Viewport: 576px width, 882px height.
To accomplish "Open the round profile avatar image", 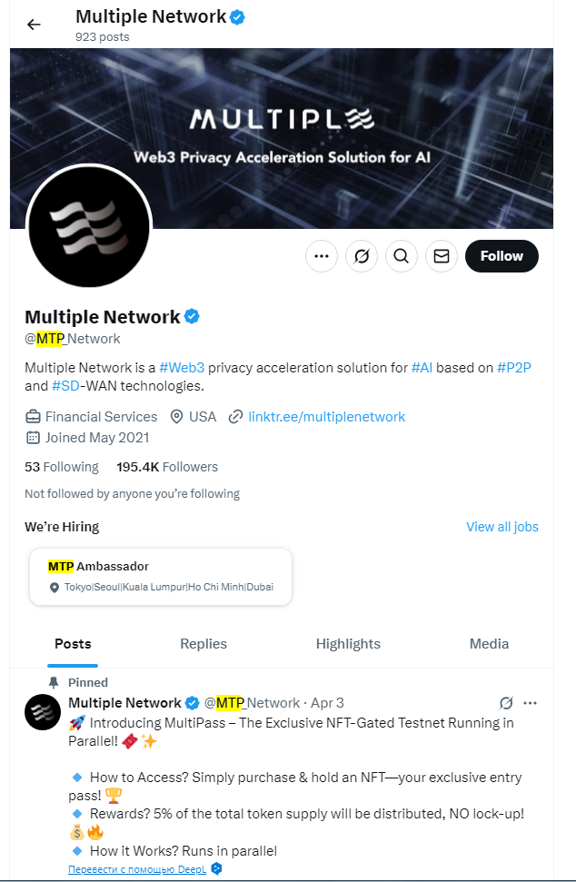I will click(89, 227).
